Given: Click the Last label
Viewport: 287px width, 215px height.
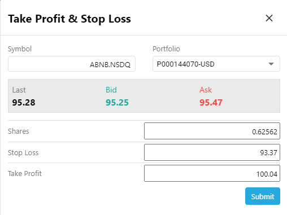Looking at the screenshot, I should 19,90.
